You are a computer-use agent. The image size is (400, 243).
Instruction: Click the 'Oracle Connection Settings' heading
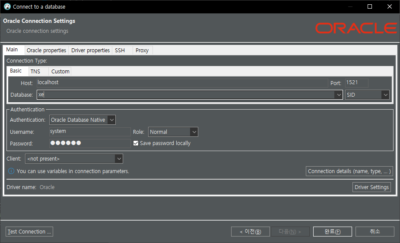click(39, 21)
